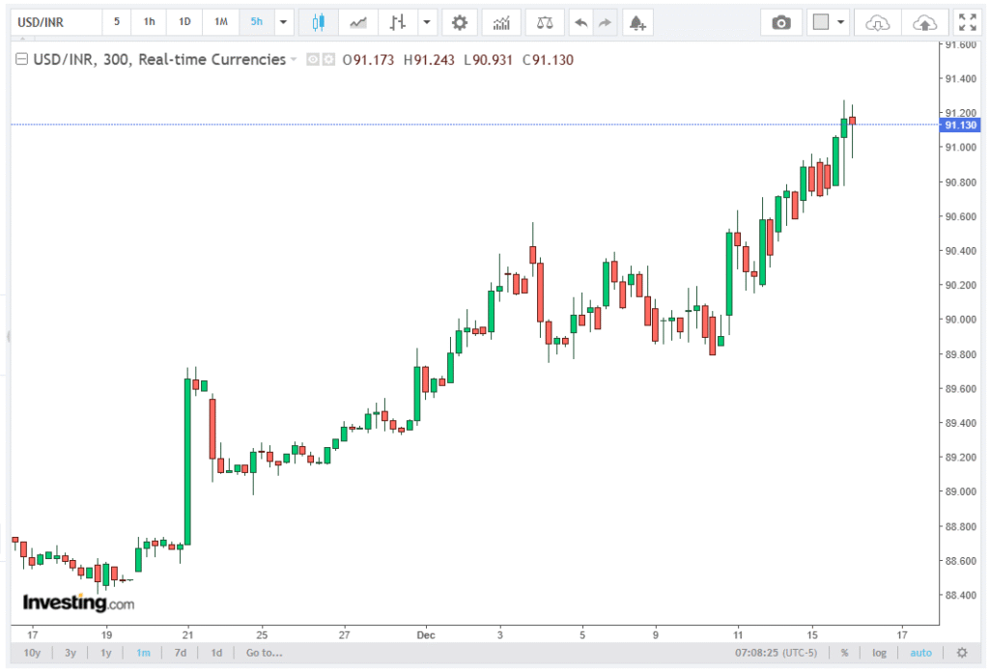Toggle auto scale on price axis
The image size is (989, 672).
coord(920,653)
